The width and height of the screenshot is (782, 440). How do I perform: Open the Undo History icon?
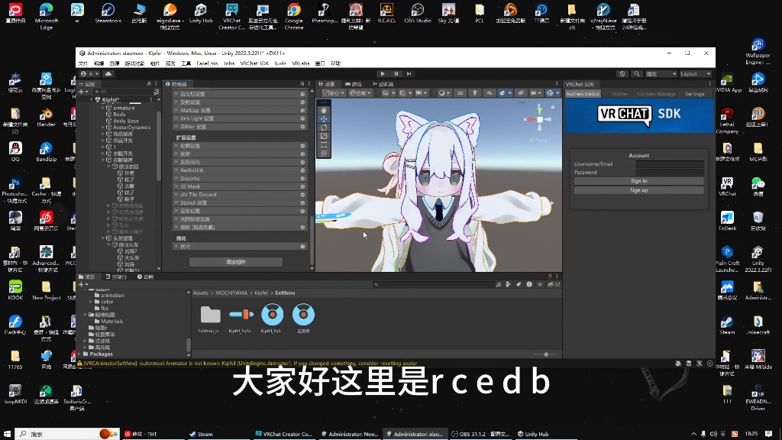622,74
